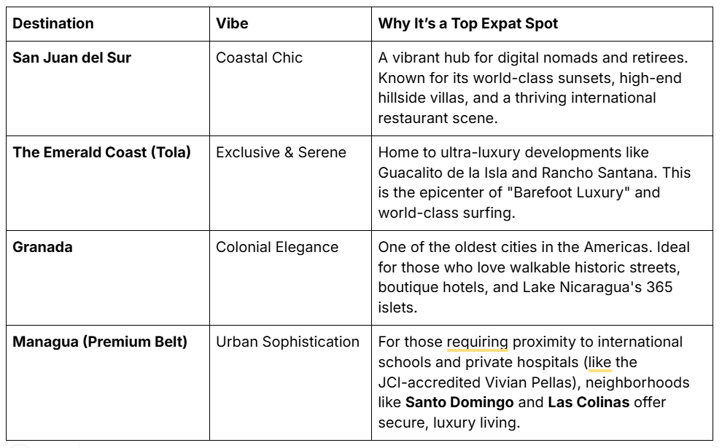Viewport: 722px width, 448px height.
Task: Click the Destination column header
Action: click(x=53, y=23)
